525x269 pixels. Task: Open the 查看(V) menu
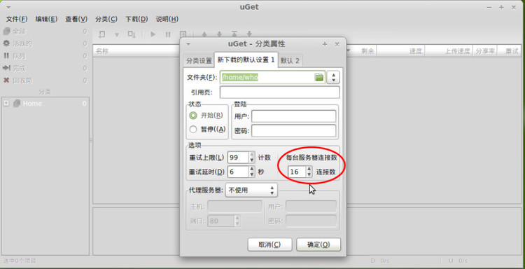point(76,19)
